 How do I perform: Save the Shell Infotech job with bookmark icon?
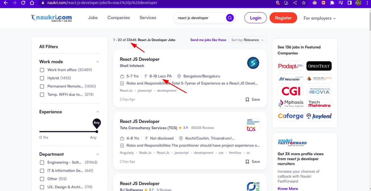tap(253, 99)
